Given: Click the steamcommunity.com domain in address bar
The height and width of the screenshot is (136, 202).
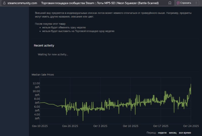Looking at the screenshot, I should click(22, 3).
